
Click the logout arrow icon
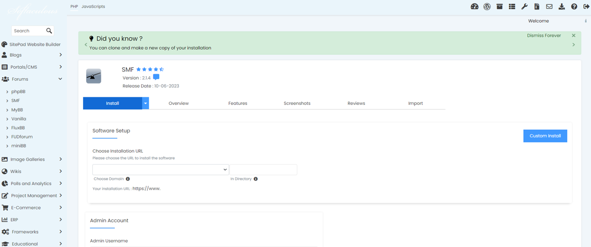tap(586, 7)
